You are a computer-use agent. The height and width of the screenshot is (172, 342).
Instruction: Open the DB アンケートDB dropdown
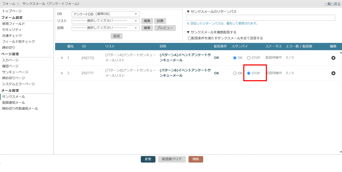coord(106,14)
